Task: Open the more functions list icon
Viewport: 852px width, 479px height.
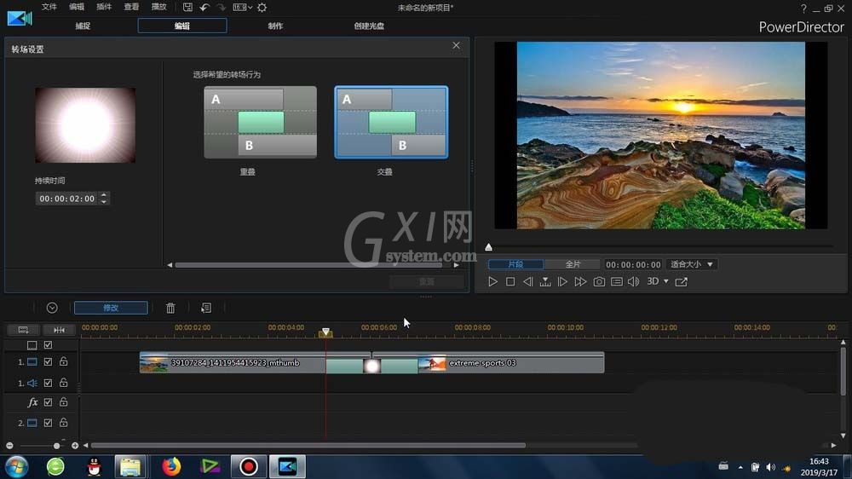Action: [206, 308]
